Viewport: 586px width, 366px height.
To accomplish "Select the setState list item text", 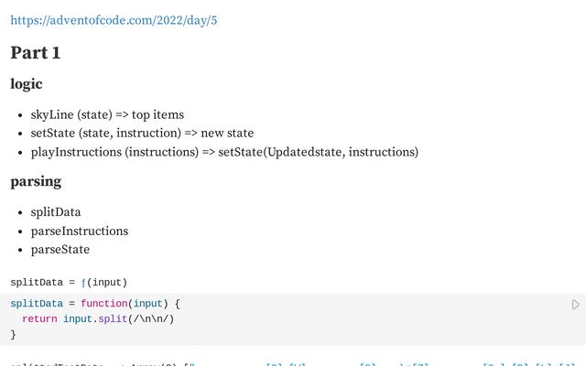I will click(142, 133).
